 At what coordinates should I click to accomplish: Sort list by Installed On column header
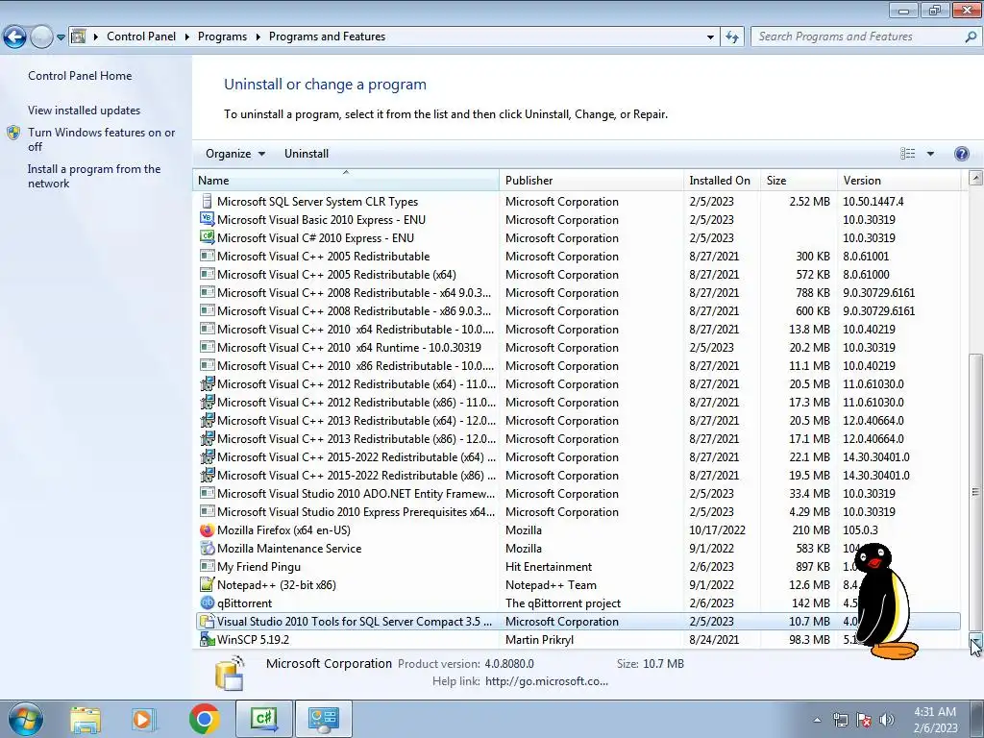[x=722, y=180]
